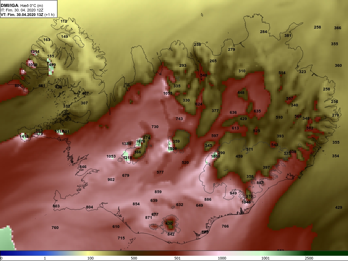This screenshot has width=348, height=261.
Task: Select the 543 value label
Action: point(275,145)
